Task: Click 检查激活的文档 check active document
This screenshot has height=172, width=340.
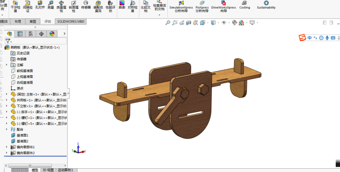Action: [x=159, y=5]
